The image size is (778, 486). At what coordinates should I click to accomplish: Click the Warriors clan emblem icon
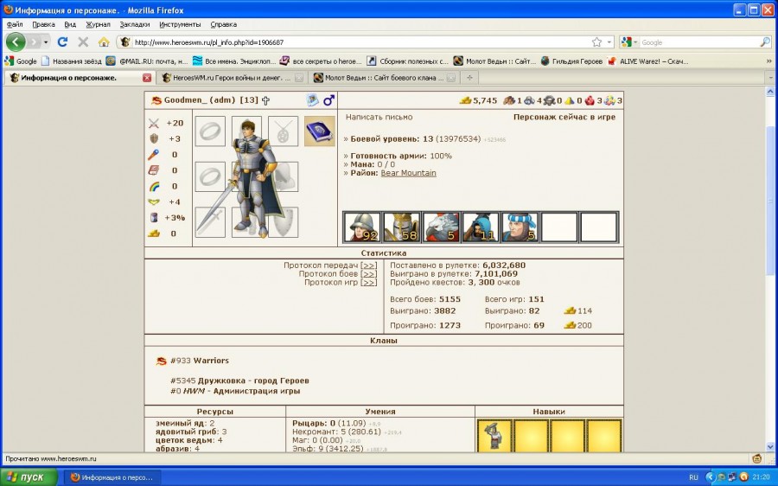162,361
